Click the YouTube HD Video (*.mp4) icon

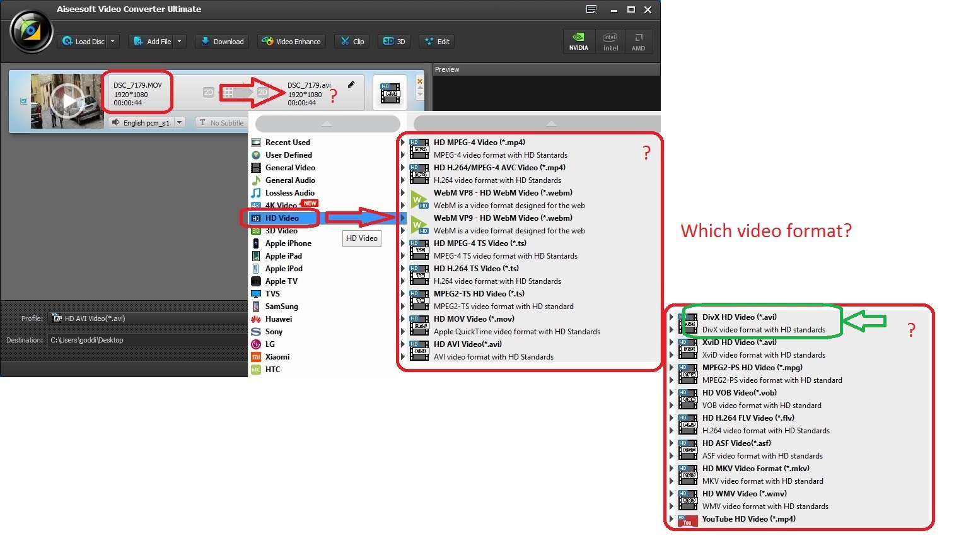pos(688,521)
